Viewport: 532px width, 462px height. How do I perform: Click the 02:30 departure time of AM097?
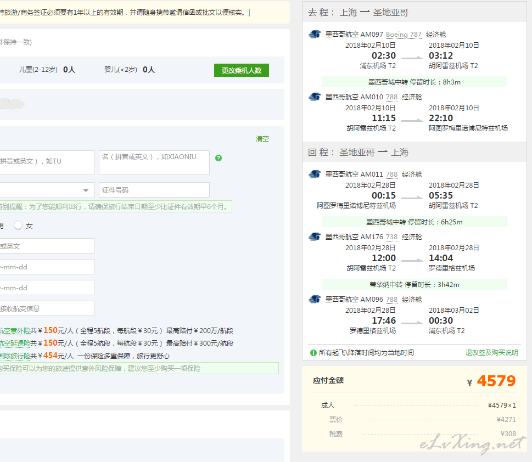click(x=384, y=55)
